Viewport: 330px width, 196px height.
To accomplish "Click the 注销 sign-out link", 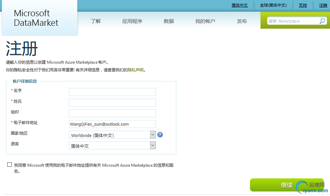I will tap(323, 5).
